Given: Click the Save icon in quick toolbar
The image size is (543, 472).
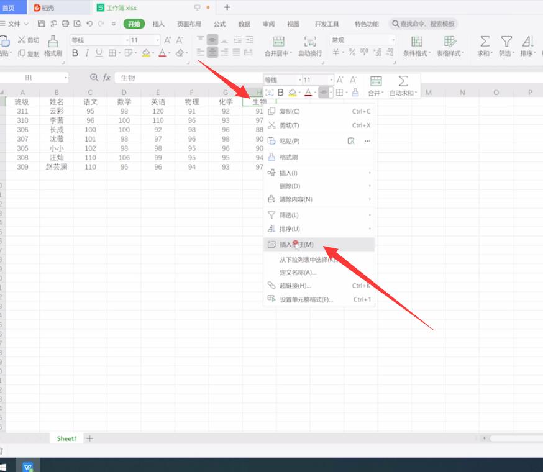Looking at the screenshot, I should coord(42,24).
